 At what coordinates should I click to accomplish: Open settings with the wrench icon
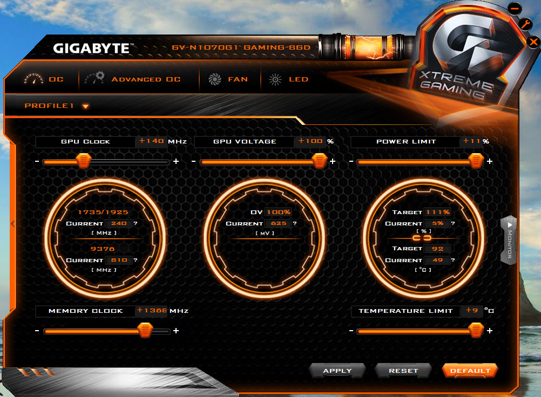click(526, 24)
